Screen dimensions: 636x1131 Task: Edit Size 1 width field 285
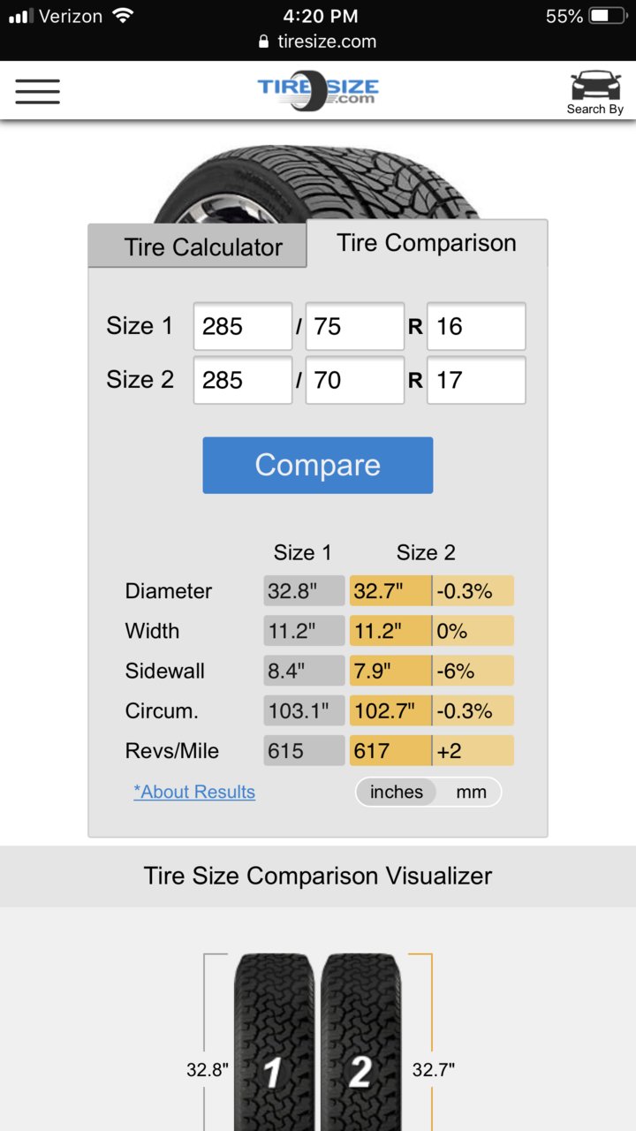click(243, 326)
